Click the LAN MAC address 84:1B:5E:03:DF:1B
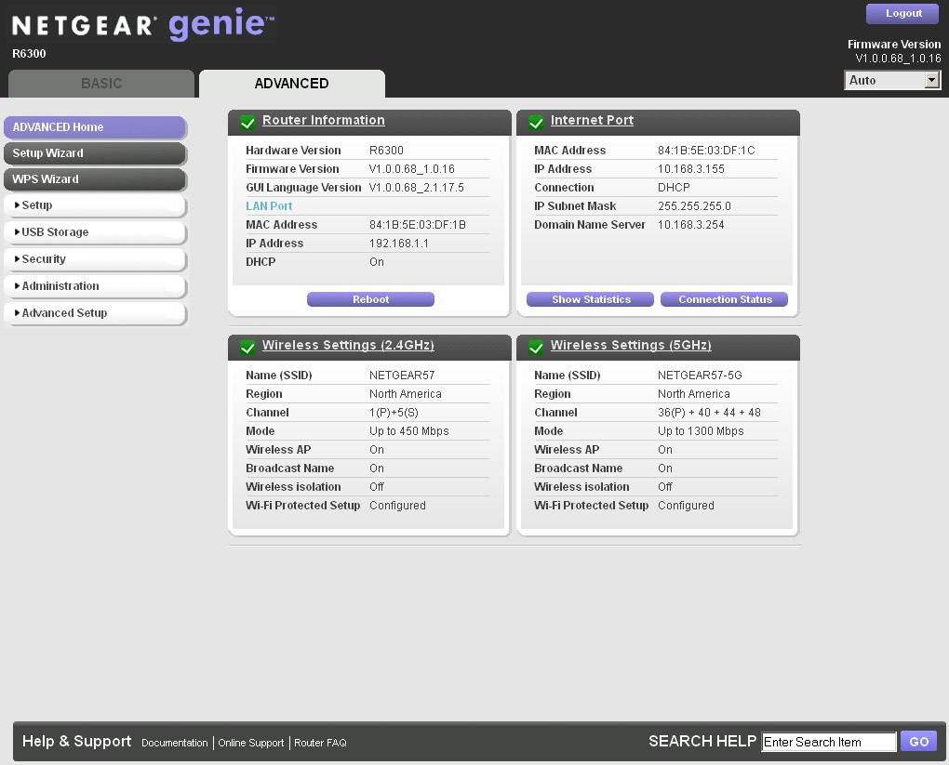 [x=418, y=225]
